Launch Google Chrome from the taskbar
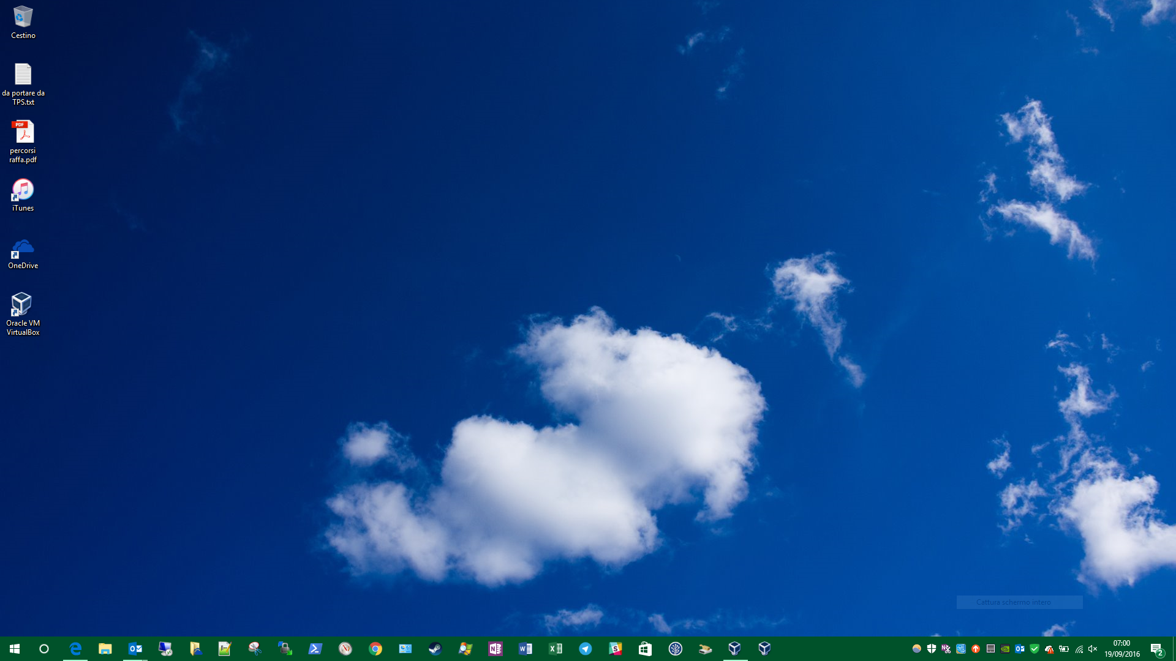 [375, 649]
